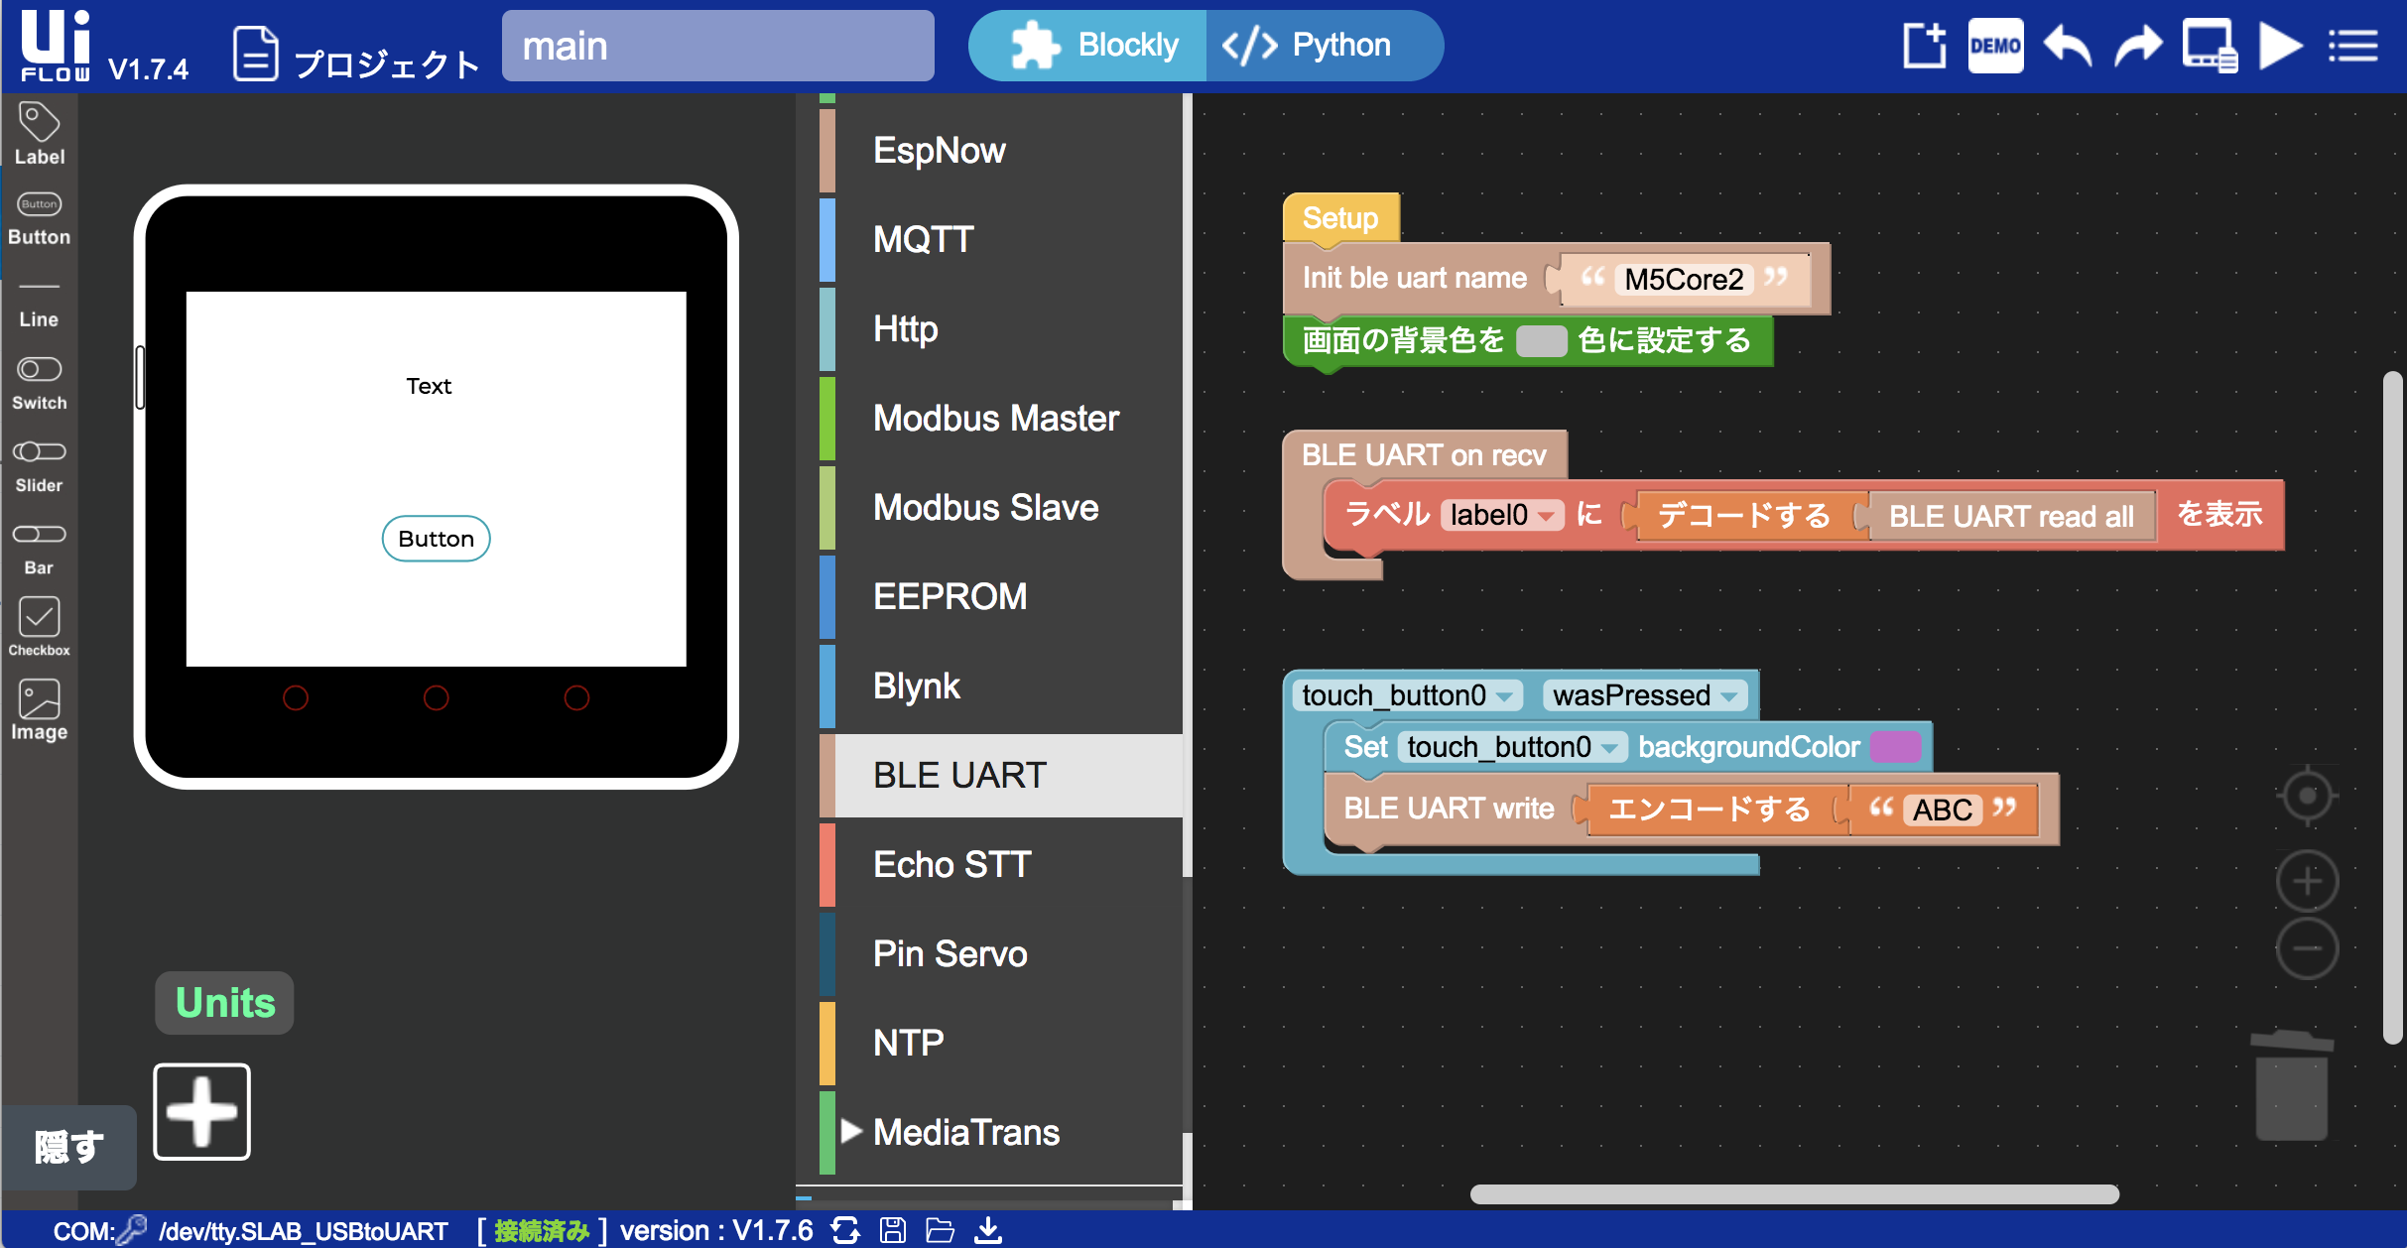Viewport: 2407px width, 1248px height.
Task: Open the label0 dropdown in block
Action: [x=1501, y=515]
